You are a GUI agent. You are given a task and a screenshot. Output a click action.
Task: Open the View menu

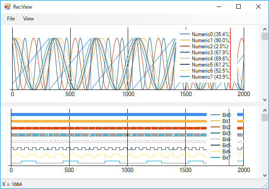coord(28,19)
